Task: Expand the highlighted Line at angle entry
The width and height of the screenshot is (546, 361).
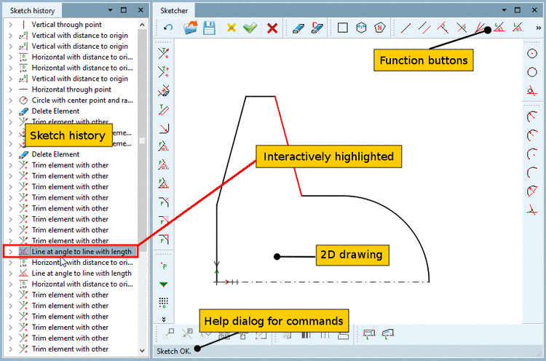Action: pyautogui.click(x=10, y=252)
